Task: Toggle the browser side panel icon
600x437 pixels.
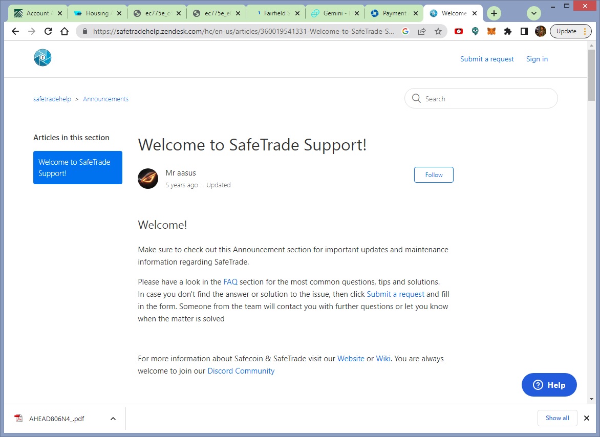Action: coord(524,31)
